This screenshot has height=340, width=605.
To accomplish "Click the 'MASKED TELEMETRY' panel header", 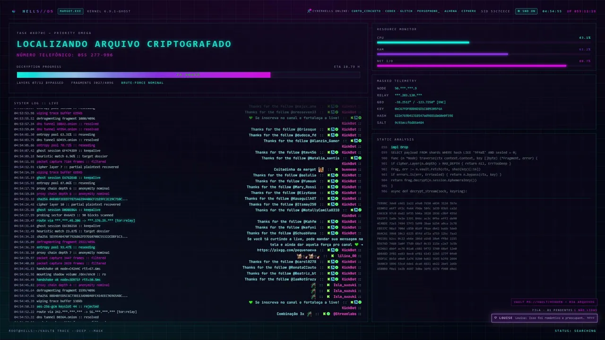I will coord(397,81).
